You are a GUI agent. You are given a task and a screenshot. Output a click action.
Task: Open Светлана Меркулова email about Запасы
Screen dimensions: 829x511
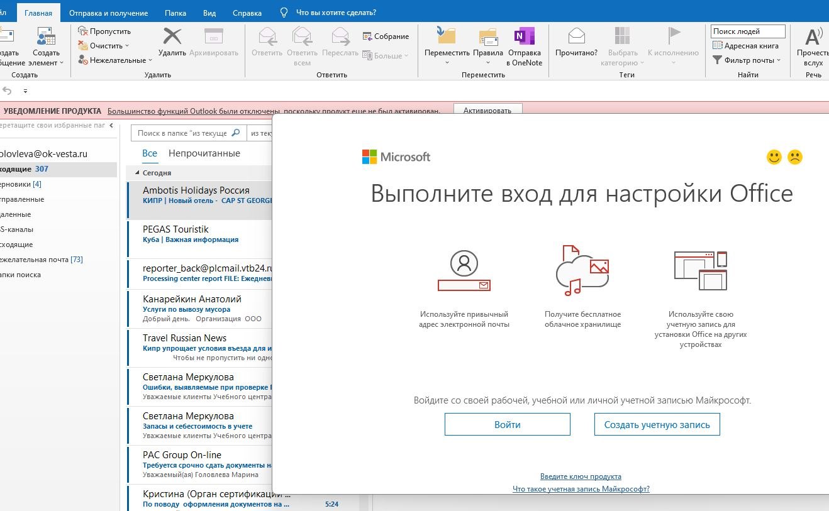[199, 426]
